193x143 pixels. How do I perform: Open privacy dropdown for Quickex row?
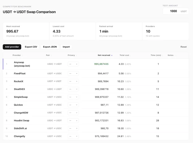click(x=73, y=105)
